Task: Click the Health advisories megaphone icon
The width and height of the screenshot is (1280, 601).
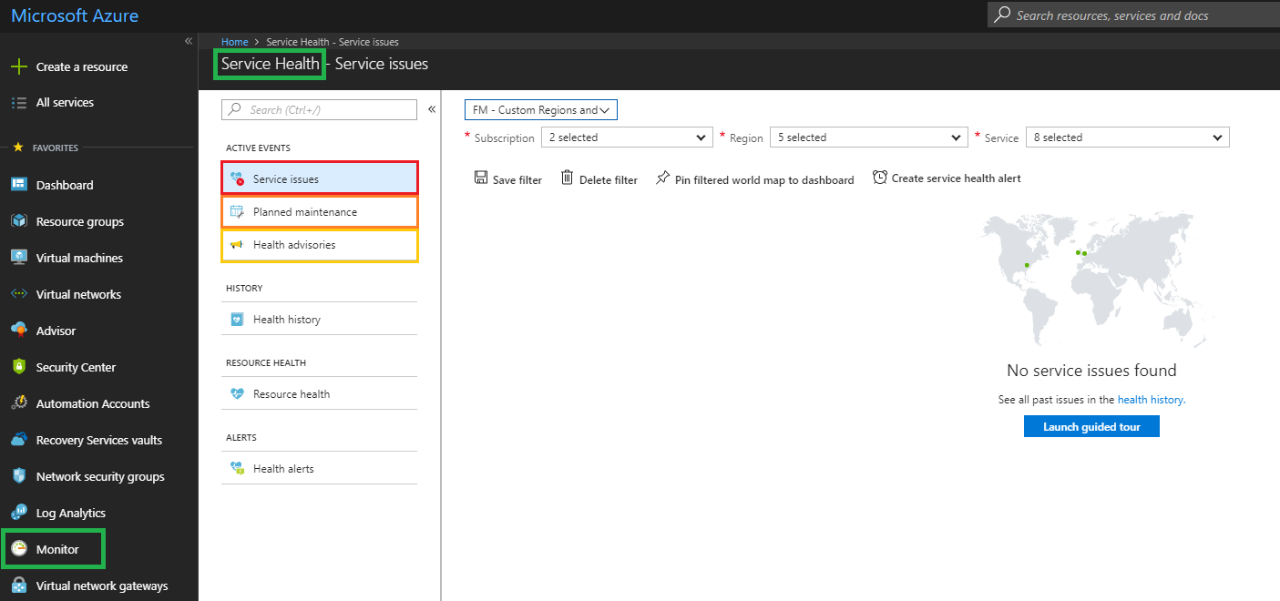Action: (x=237, y=245)
